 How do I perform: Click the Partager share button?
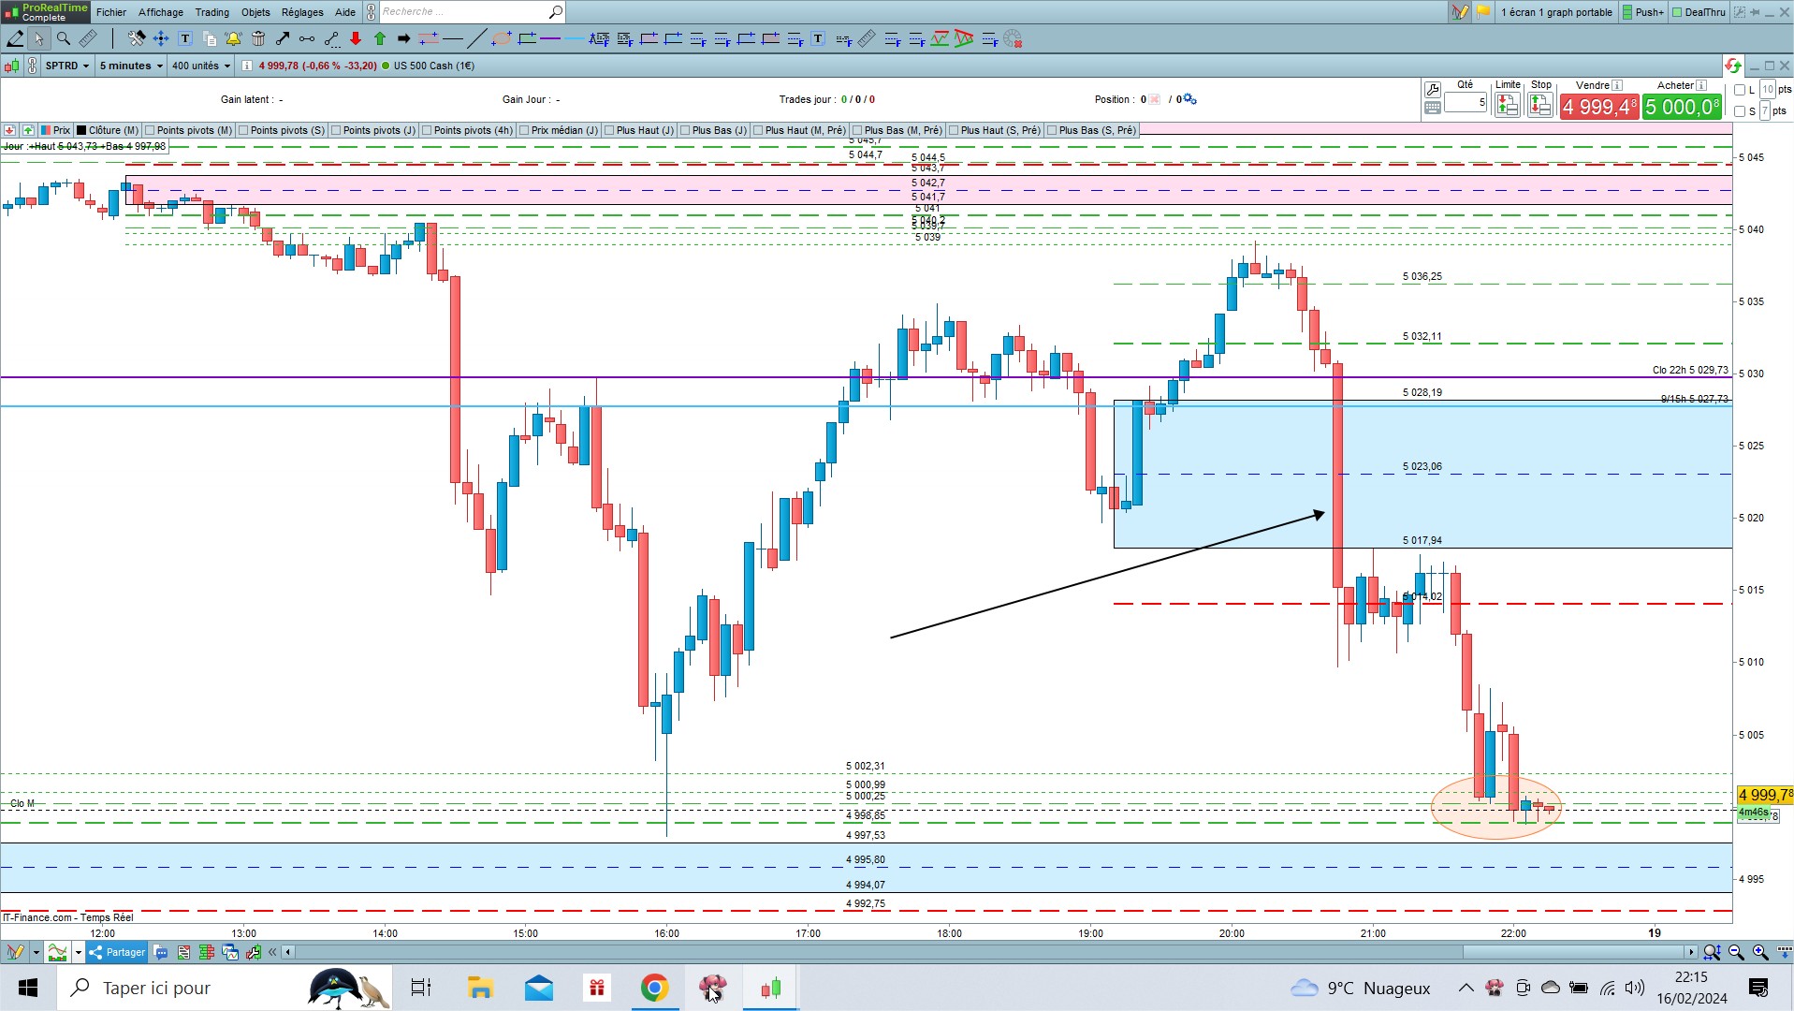tap(117, 952)
